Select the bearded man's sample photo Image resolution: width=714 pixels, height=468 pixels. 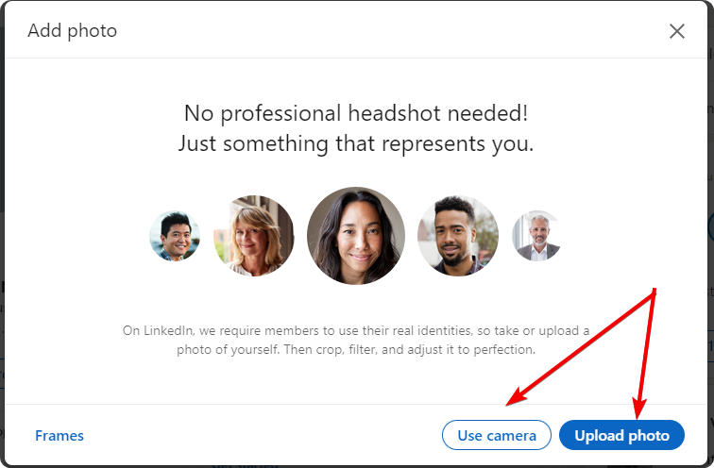click(x=458, y=236)
